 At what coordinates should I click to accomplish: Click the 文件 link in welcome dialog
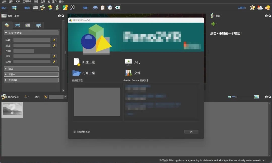(x=137, y=73)
